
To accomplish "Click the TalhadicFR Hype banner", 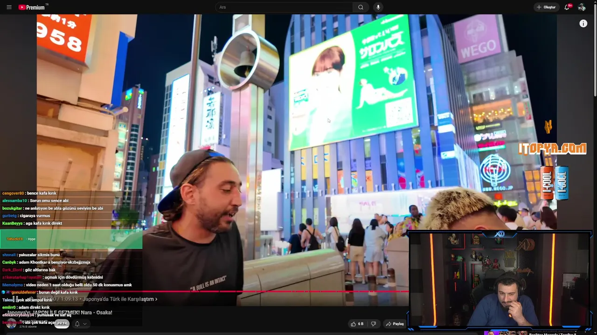I will (x=71, y=239).
